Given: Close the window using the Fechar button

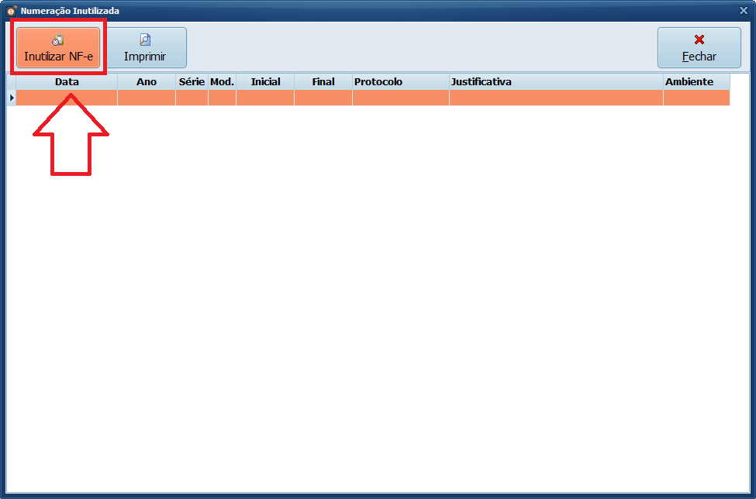Looking at the screenshot, I should (x=699, y=48).
